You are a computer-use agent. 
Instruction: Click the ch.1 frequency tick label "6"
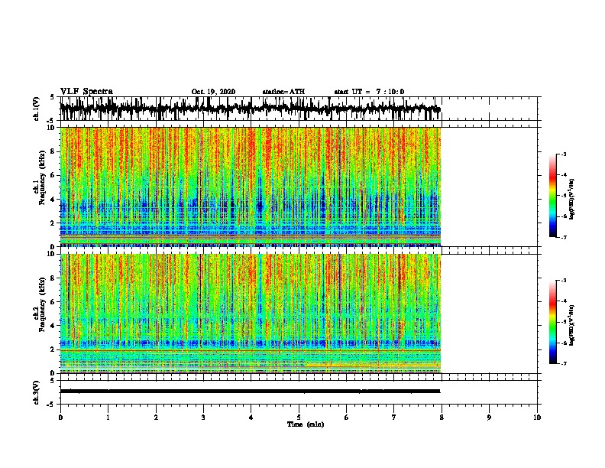click(53, 175)
